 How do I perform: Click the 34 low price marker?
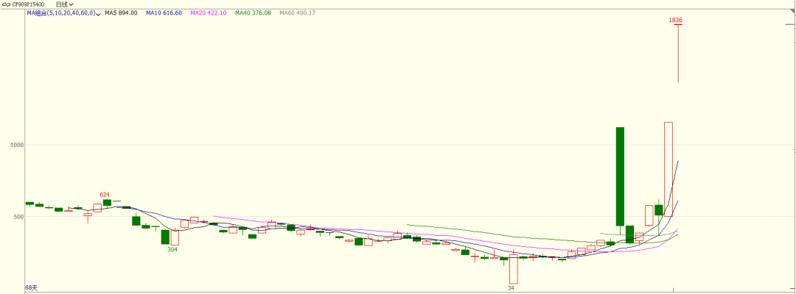pos(512,288)
